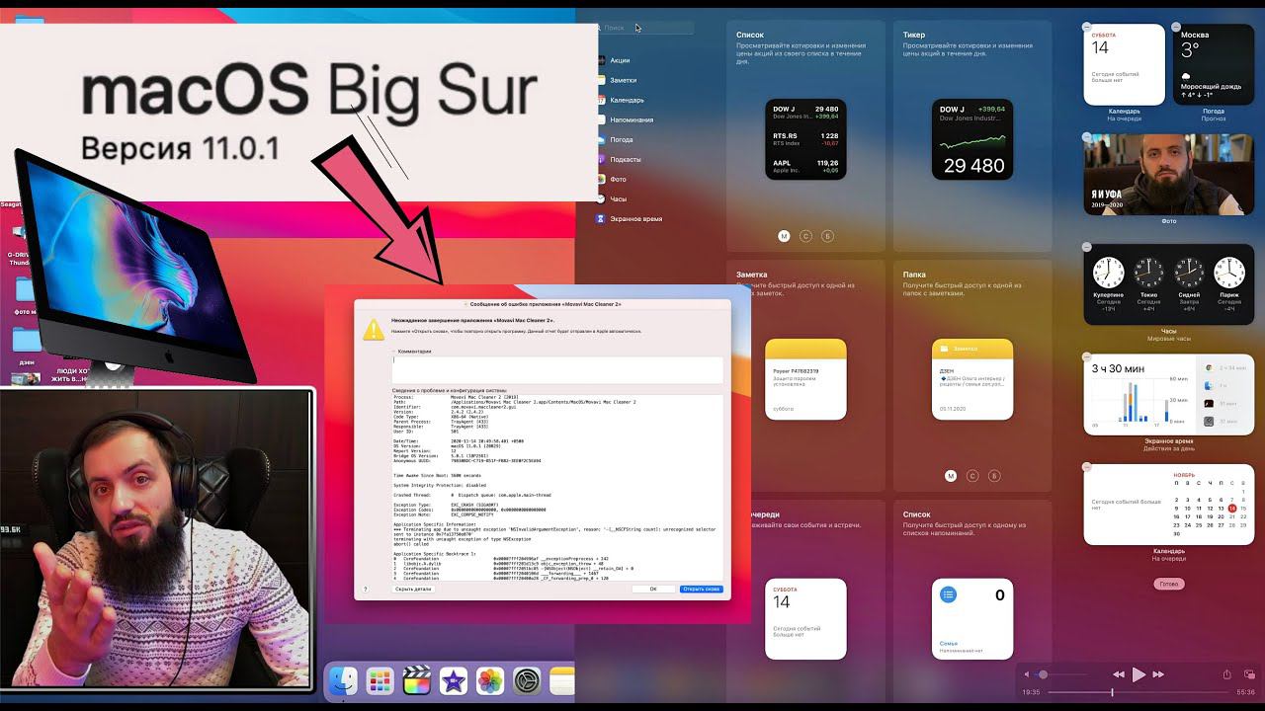Rewind with the skip back button
Image resolution: width=1265 pixels, height=711 pixels.
click(1118, 674)
